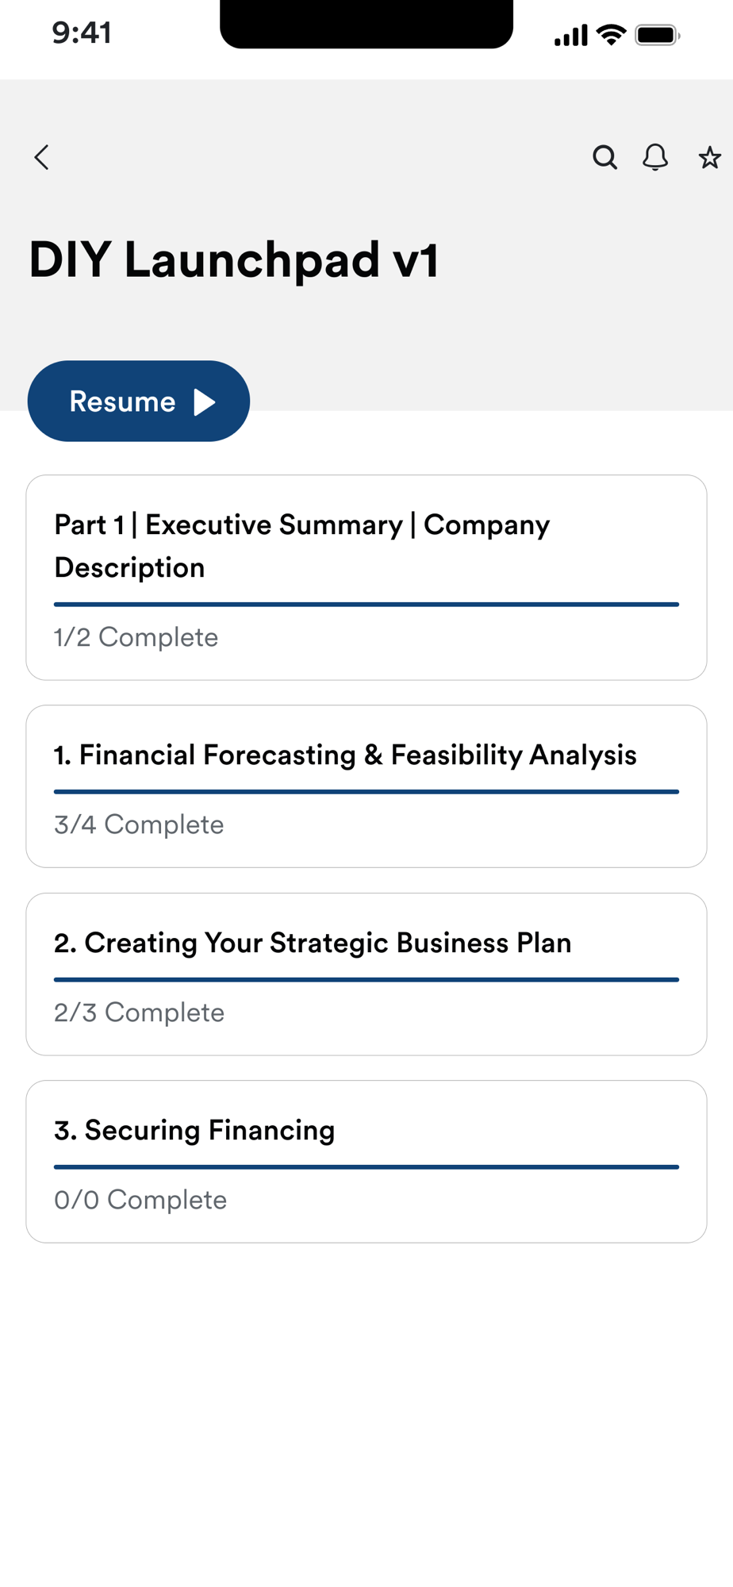The height and width of the screenshot is (1587, 733).
Task: Tap the cellular signal bars icon
Action: [571, 35]
